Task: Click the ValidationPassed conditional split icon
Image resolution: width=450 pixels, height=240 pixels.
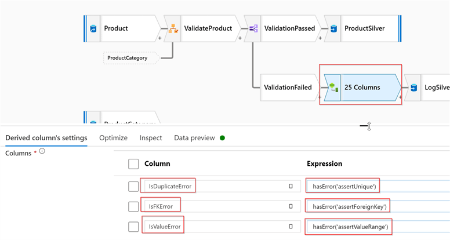Action: 253,28
